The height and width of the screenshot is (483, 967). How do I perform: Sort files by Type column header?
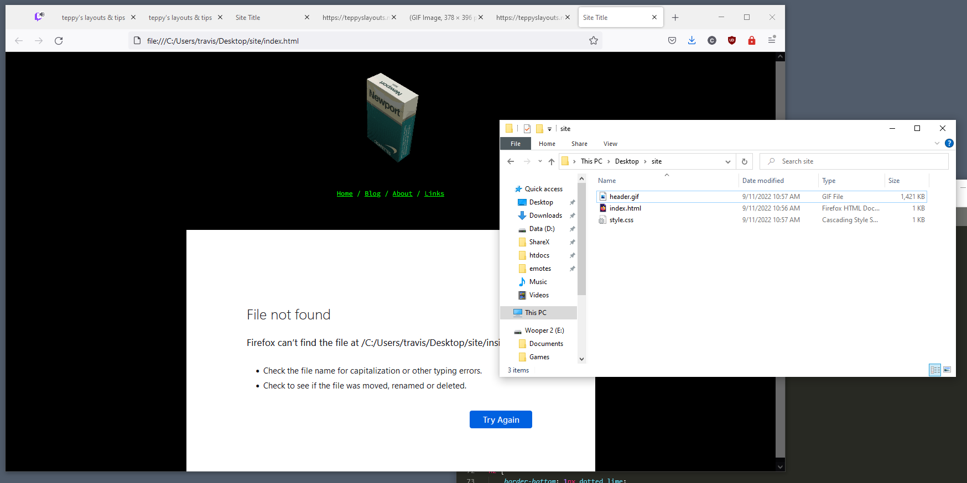829,181
